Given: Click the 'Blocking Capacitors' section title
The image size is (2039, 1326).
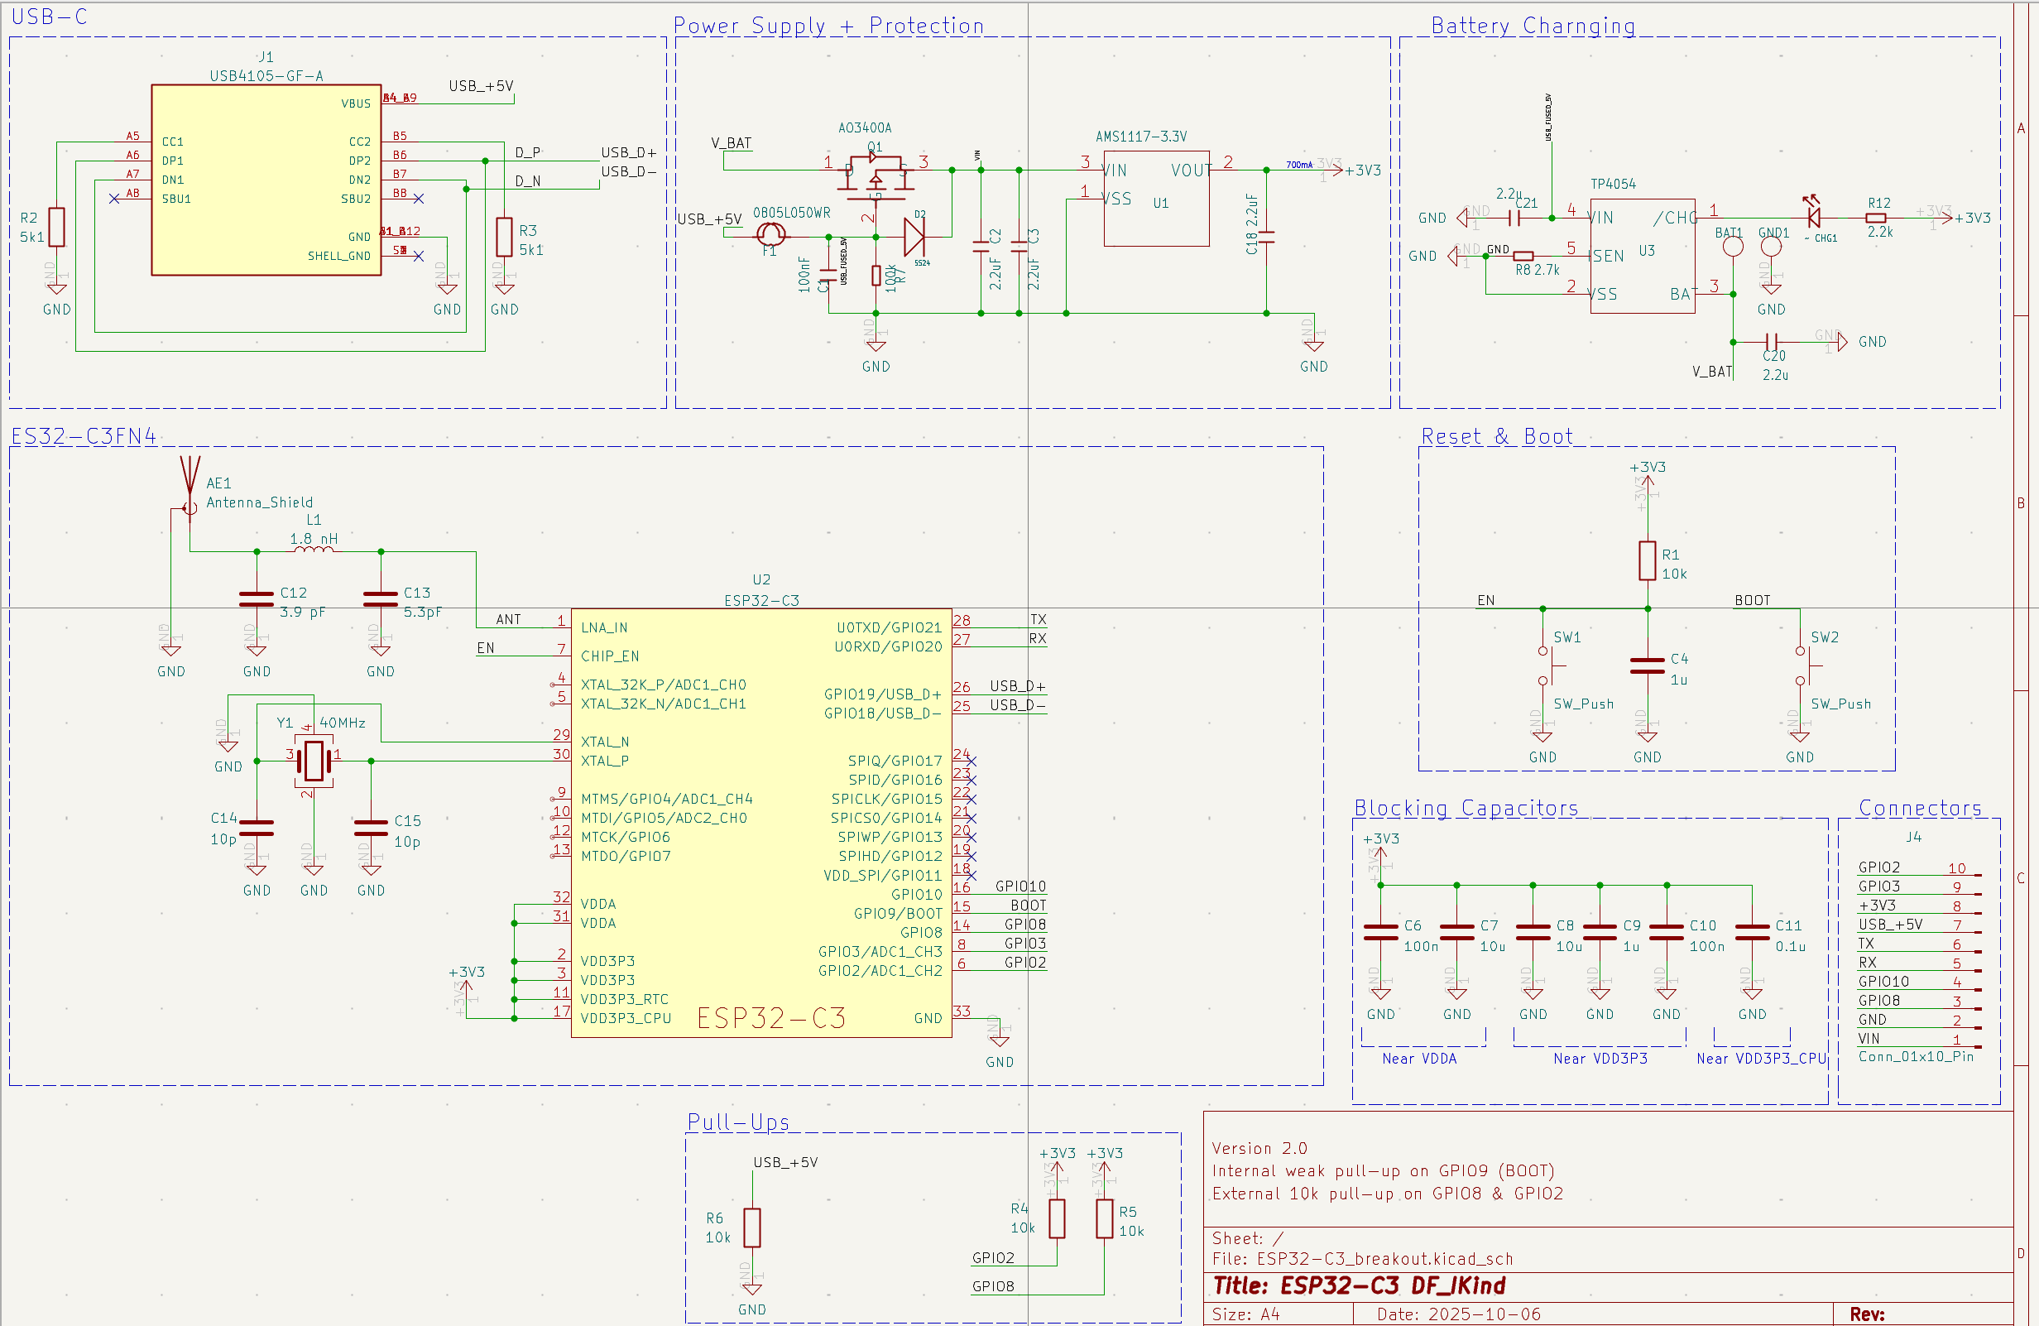Looking at the screenshot, I should 1466,807.
